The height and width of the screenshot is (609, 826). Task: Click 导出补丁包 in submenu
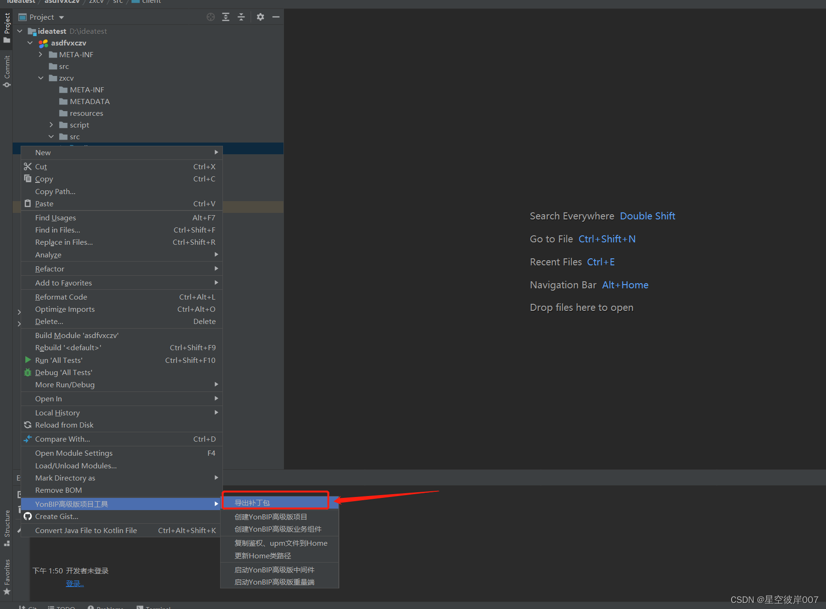coord(280,503)
